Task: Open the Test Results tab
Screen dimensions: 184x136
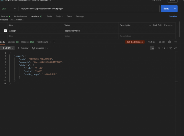Action: 42,42
